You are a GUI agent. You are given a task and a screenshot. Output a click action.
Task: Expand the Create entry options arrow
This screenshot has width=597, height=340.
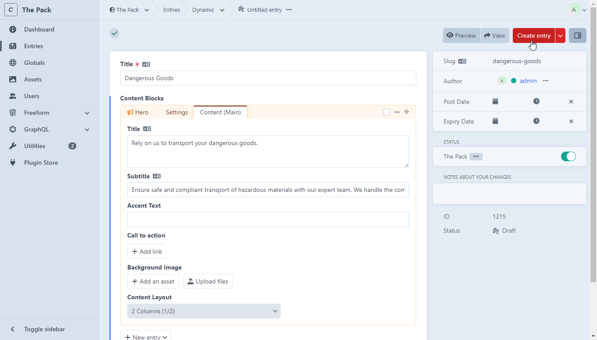[x=560, y=35]
